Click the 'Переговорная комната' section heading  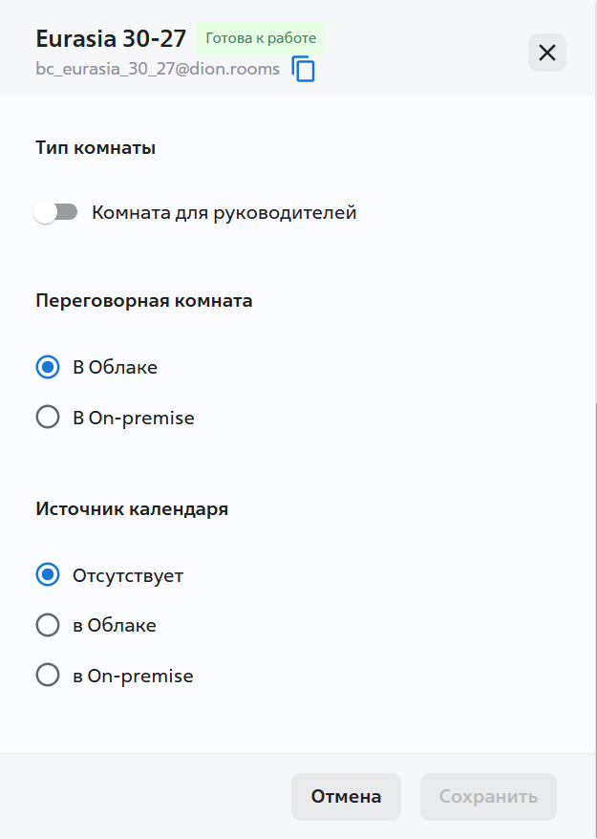pyautogui.click(x=144, y=301)
